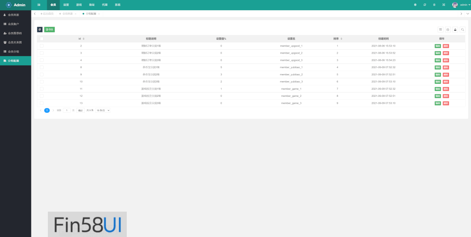This screenshot has width=471, height=237.
Task: Click 删除 for the member_game_1 row
Action: coord(446,89)
